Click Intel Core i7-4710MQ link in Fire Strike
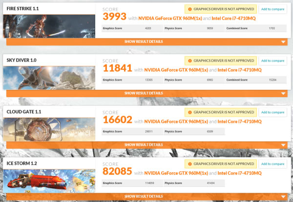293x202 pixels. [233, 18]
